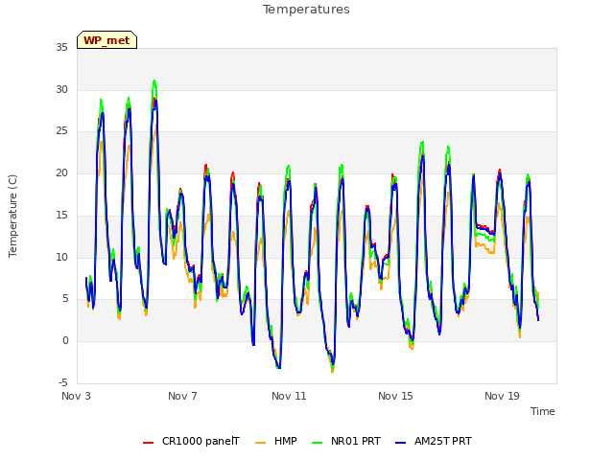The height and width of the screenshot is (460, 614).
Task: Click the 35 y-axis tick label
Action: coord(61,48)
